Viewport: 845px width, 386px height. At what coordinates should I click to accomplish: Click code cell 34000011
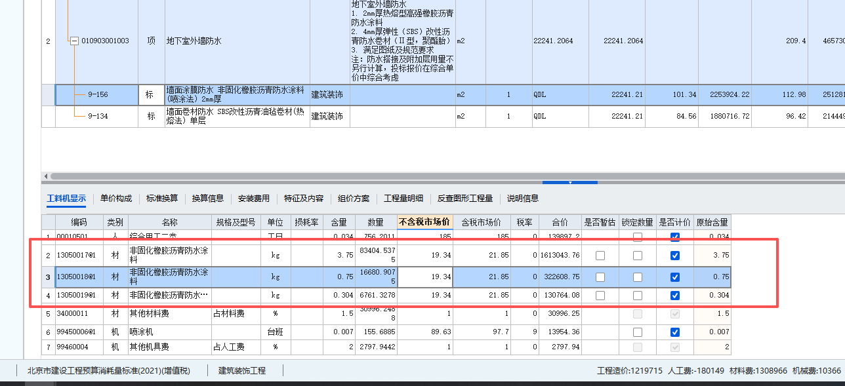(79, 314)
